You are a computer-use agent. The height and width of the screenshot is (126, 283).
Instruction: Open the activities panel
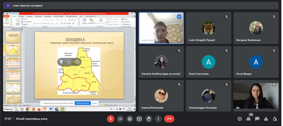tap(266, 119)
